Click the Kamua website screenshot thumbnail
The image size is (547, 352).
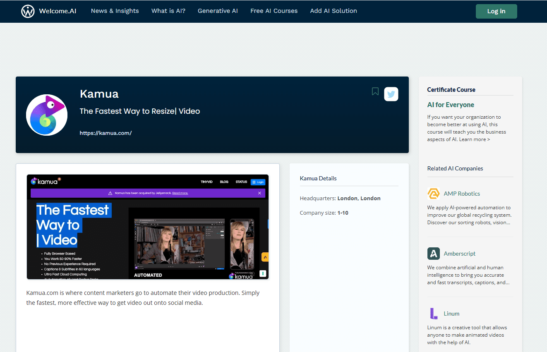(148, 227)
